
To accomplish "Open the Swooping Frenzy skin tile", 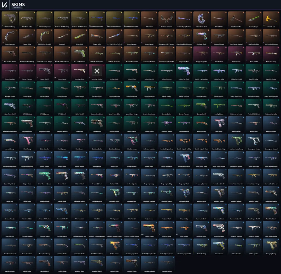I will pyautogui.click(x=271, y=247).
